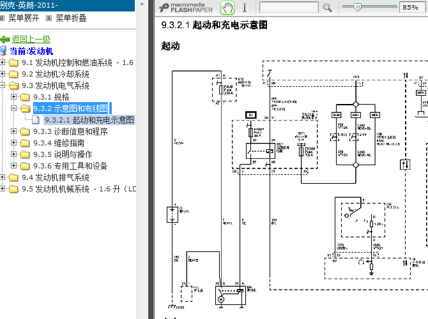Open 9.3.2.1 起动和充电示意图 document
This screenshot has height=319, width=428.
89,120
